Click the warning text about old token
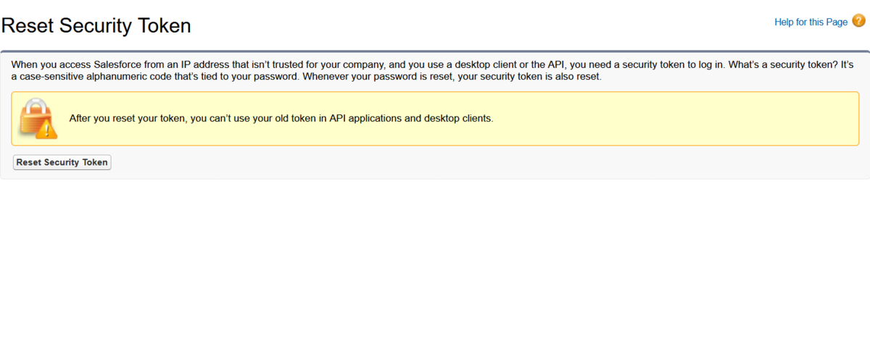870x356 pixels. pos(281,118)
